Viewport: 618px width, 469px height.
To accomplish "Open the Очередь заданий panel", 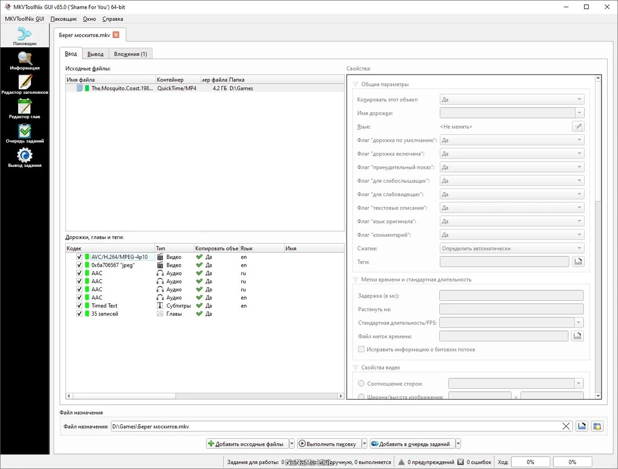I will 24,134.
